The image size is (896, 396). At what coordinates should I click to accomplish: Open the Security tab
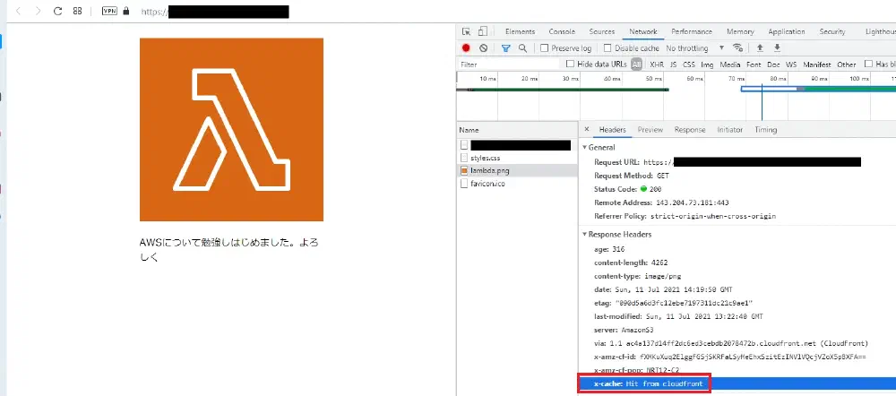[832, 32]
